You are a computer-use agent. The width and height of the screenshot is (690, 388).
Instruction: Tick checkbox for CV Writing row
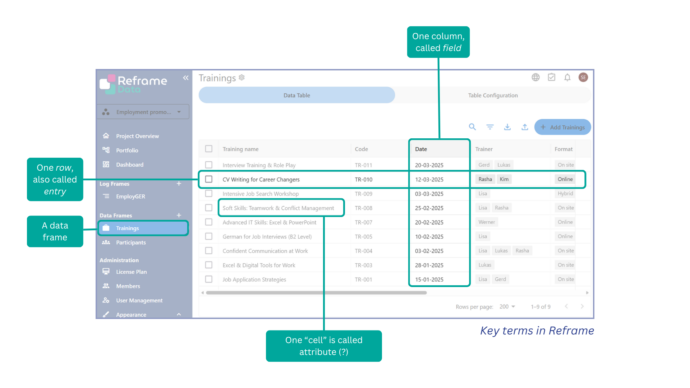tap(209, 179)
